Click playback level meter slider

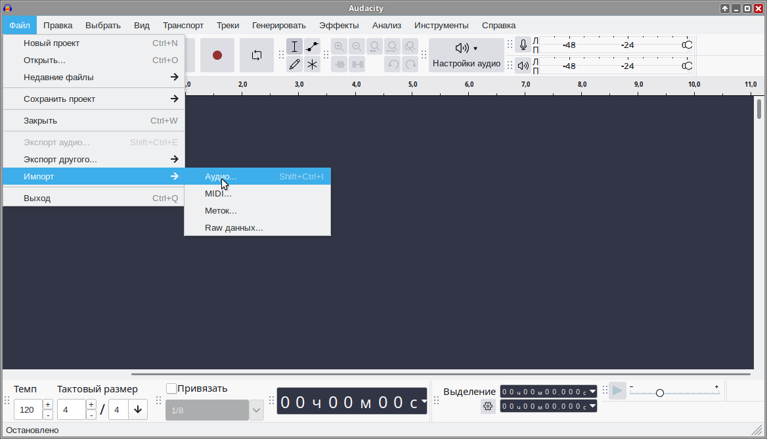(x=688, y=66)
